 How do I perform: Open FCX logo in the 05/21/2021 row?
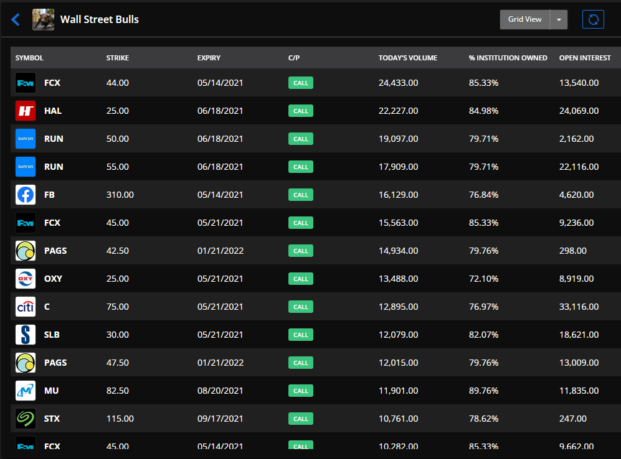click(26, 223)
